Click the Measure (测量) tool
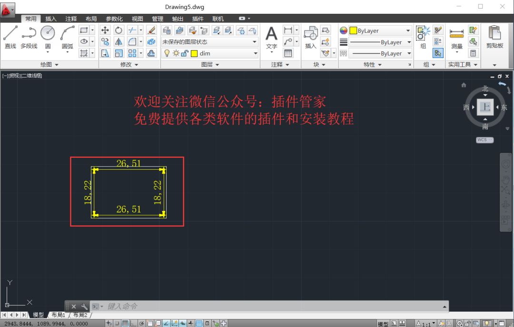The width and height of the screenshot is (514, 327). [x=456, y=38]
